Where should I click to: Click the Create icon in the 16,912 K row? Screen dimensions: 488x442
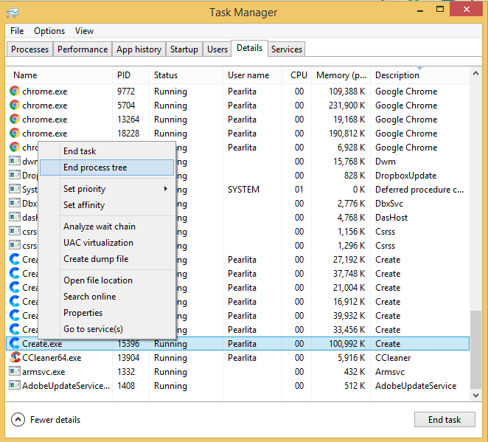[15, 301]
